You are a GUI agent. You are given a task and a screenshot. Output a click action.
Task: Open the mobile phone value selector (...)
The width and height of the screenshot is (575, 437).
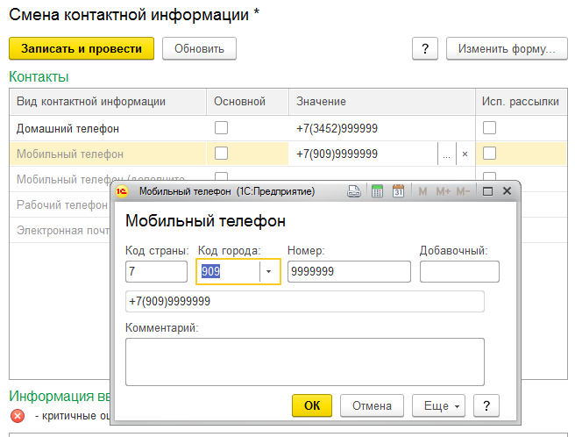coord(446,154)
